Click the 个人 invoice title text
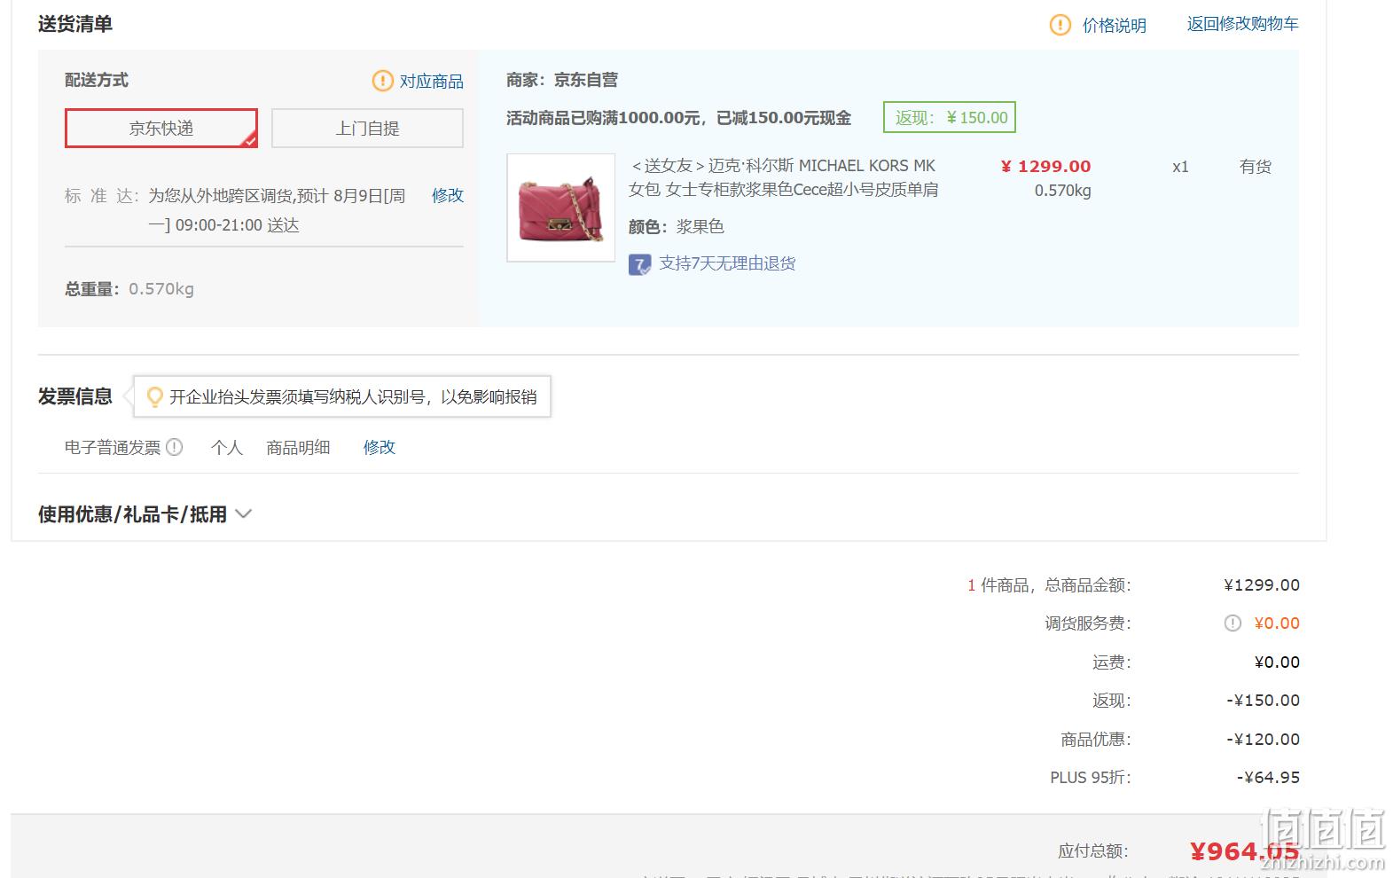The height and width of the screenshot is (878, 1393). [x=227, y=448]
